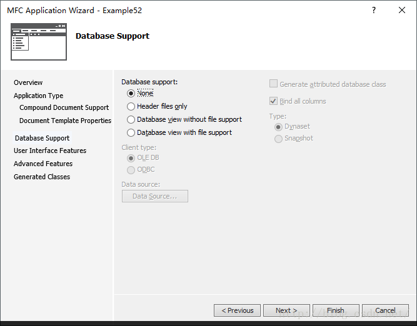The image size is (417, 326).
Task: Click the Data source: label
Action: coord(141,184)
